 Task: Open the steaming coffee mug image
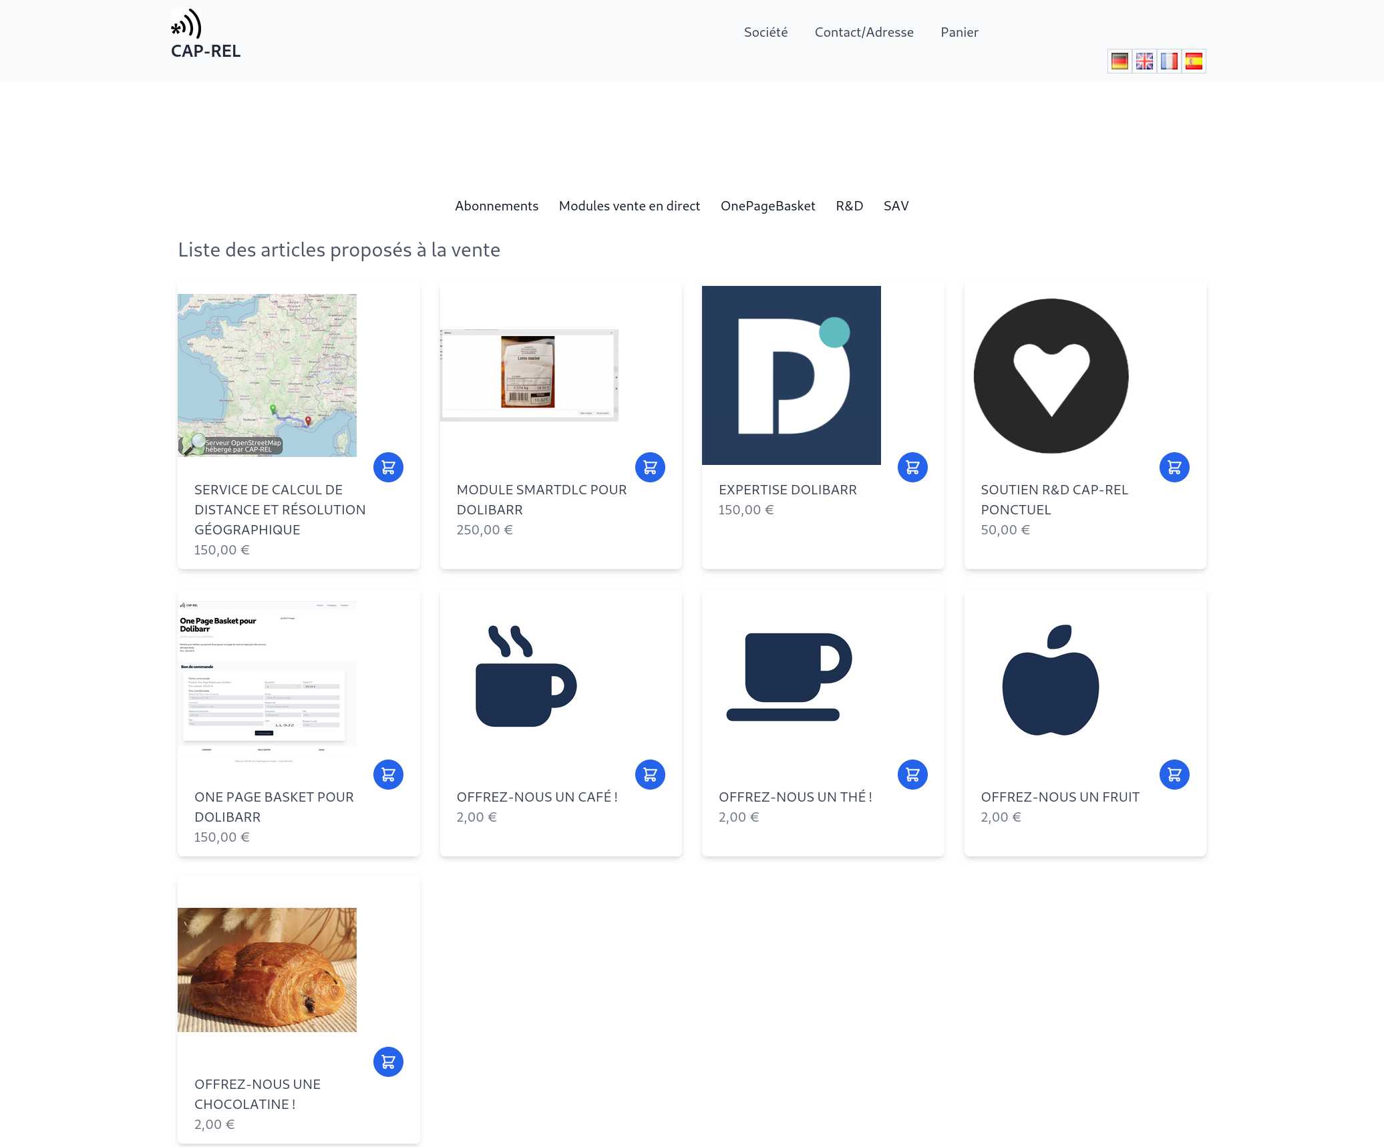[x=526, y=676]
